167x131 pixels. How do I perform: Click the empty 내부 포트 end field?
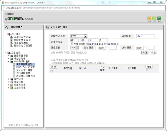click(x=150, y=48)
